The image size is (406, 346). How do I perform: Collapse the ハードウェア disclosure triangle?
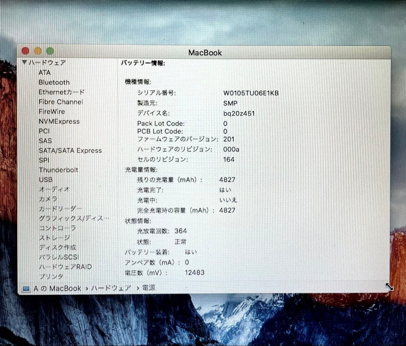(25, 63)
